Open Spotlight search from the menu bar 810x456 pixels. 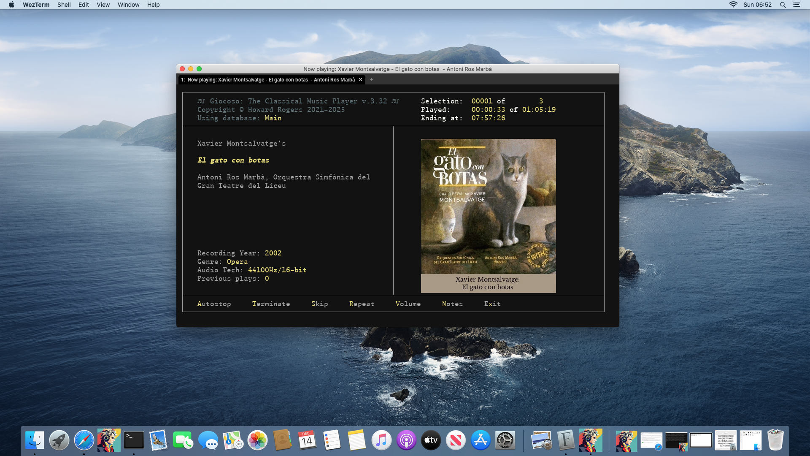pyautogui.click(x=783, y=5)
